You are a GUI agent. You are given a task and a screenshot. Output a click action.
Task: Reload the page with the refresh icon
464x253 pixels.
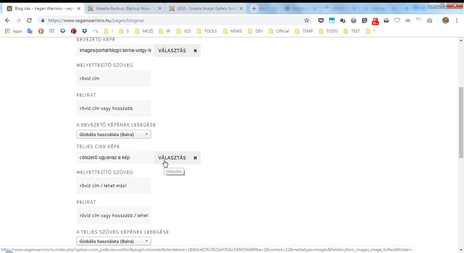coord(29,20)
